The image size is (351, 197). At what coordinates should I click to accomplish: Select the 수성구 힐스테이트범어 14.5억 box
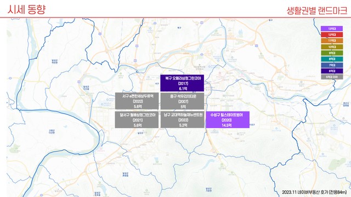click(x=228, y=120)
